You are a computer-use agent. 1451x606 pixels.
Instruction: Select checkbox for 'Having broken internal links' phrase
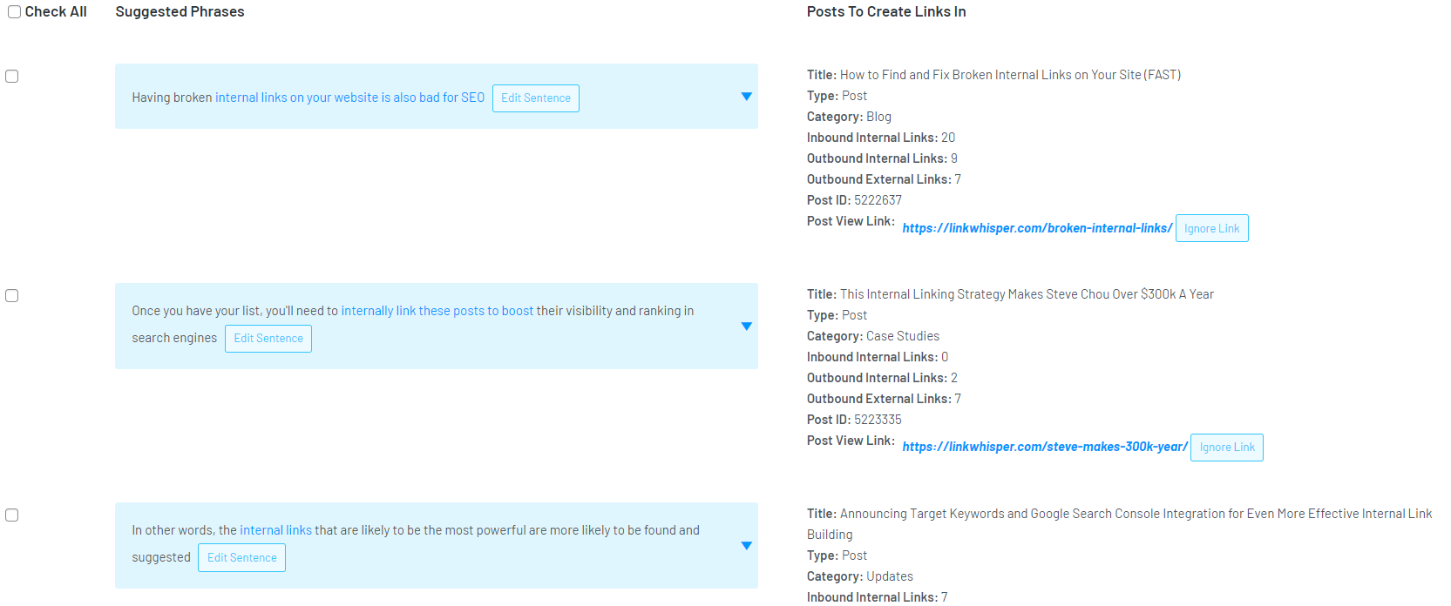coord(12,77)
